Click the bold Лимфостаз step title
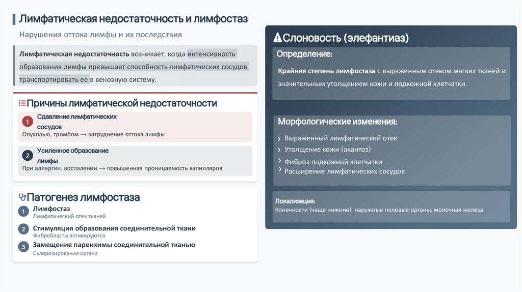522x292 pixels. tap(51, 209)
